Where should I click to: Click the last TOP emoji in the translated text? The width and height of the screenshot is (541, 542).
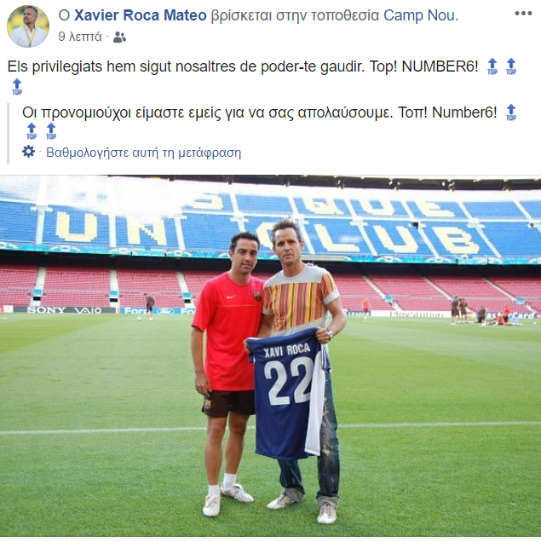51,131
